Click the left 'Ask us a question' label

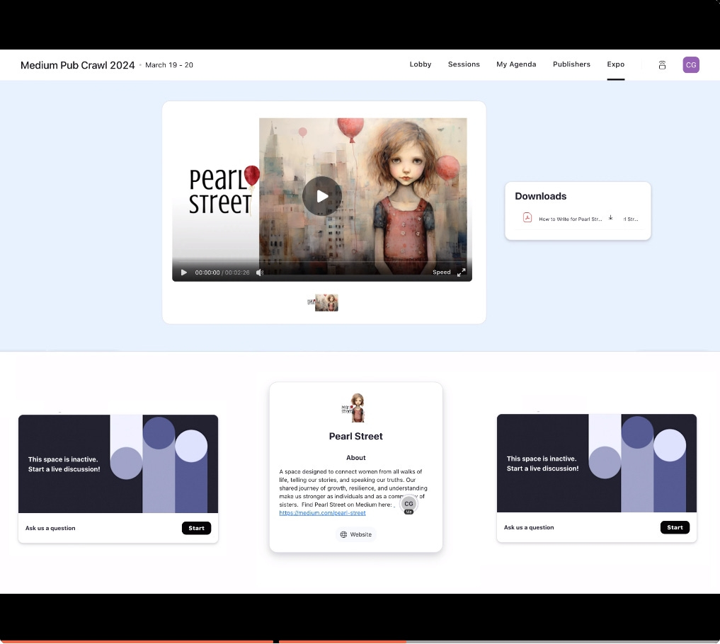point(50,528)
